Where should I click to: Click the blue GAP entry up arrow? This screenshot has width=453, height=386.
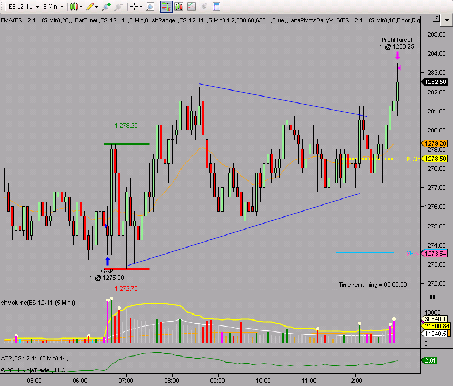click(x=107, y=261)
